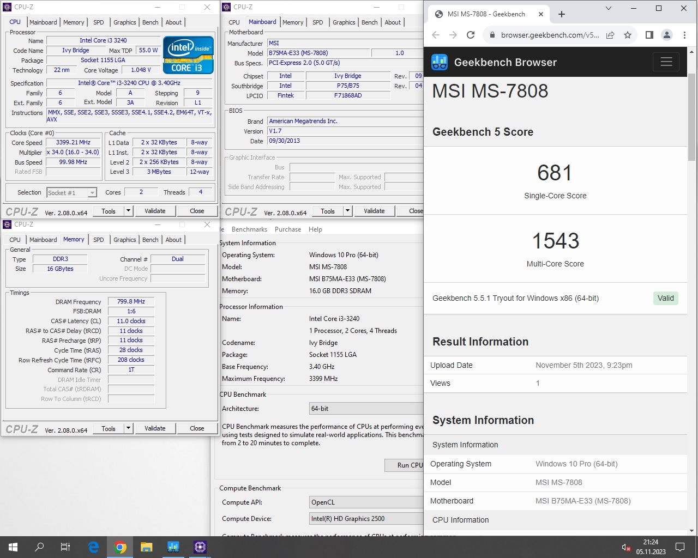Click Close button in Memory CPU-Z window
This screenshot has height=558, width=698.
(x=197, y=428)
